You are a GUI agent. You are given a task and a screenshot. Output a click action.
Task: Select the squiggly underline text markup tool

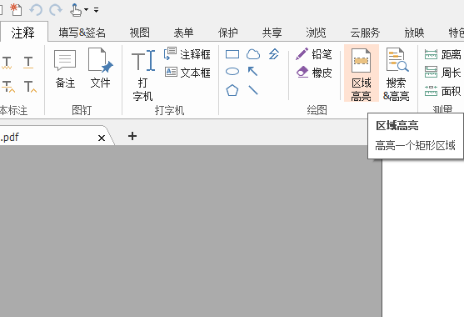pyautogui.click(x=7, y=63)
